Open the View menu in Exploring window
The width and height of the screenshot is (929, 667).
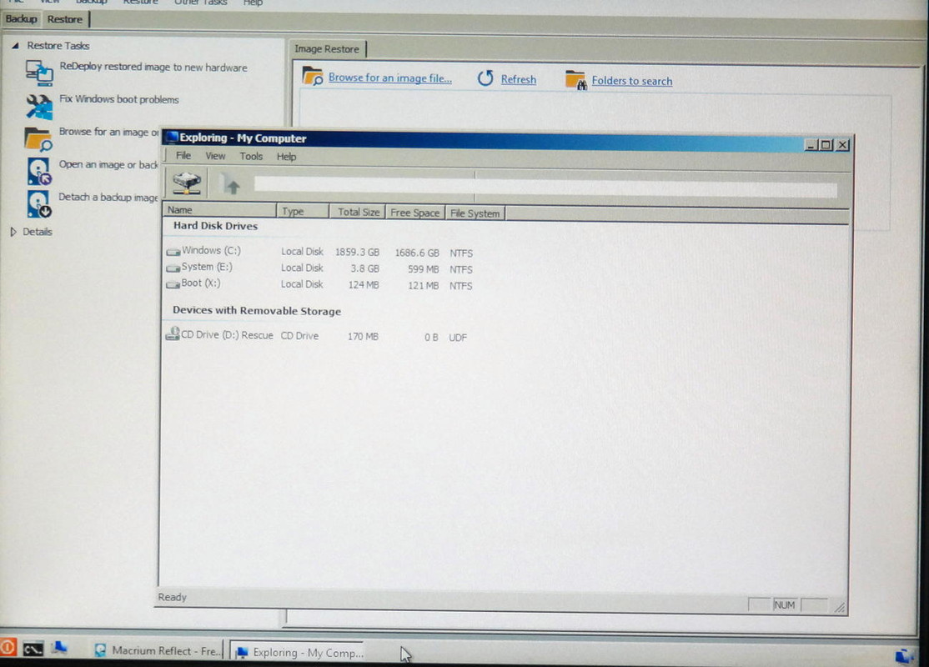tap(215, 157)
